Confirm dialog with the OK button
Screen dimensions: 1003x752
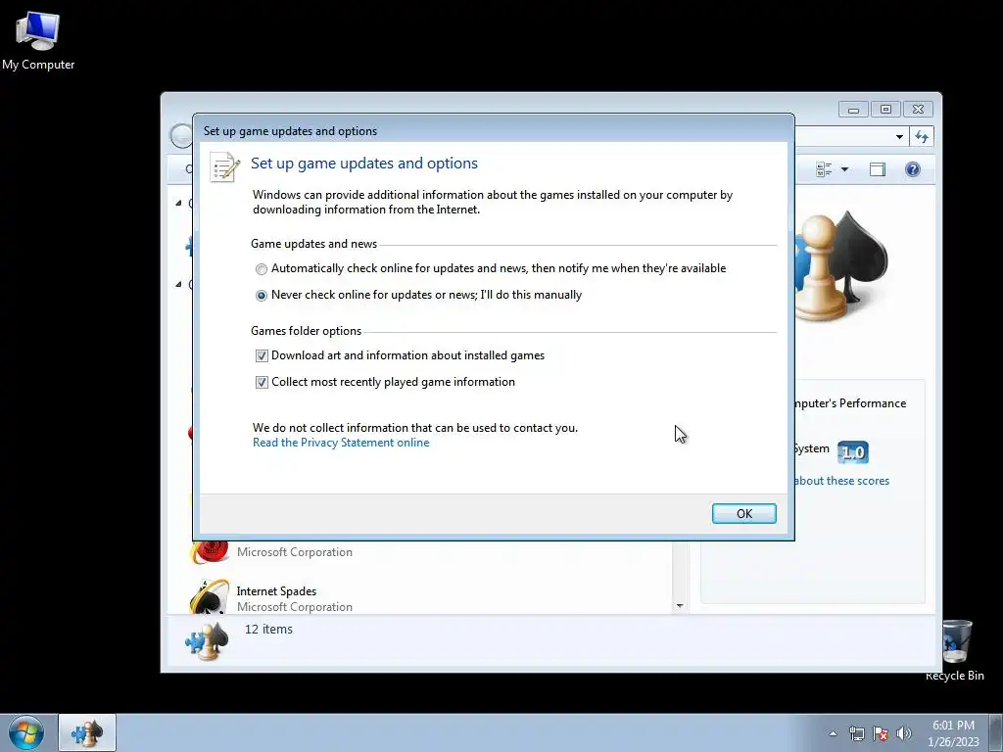(744, 513)
